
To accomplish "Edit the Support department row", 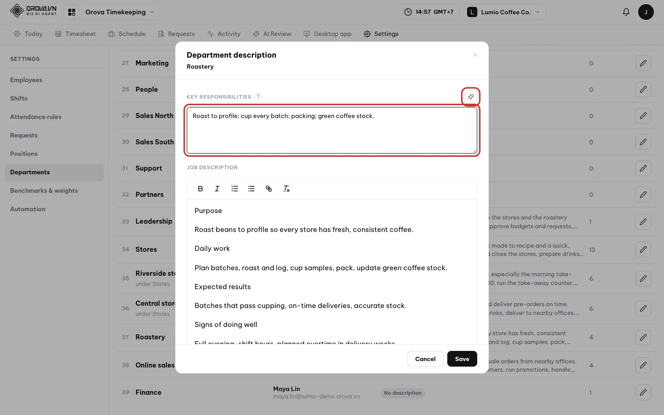I will coord(643,168).
